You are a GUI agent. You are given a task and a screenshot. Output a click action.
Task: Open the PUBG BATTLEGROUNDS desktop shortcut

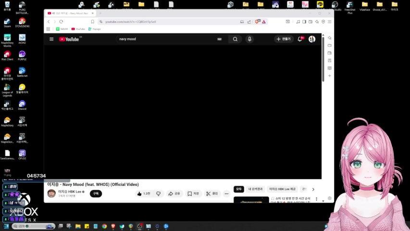point(22,8)
